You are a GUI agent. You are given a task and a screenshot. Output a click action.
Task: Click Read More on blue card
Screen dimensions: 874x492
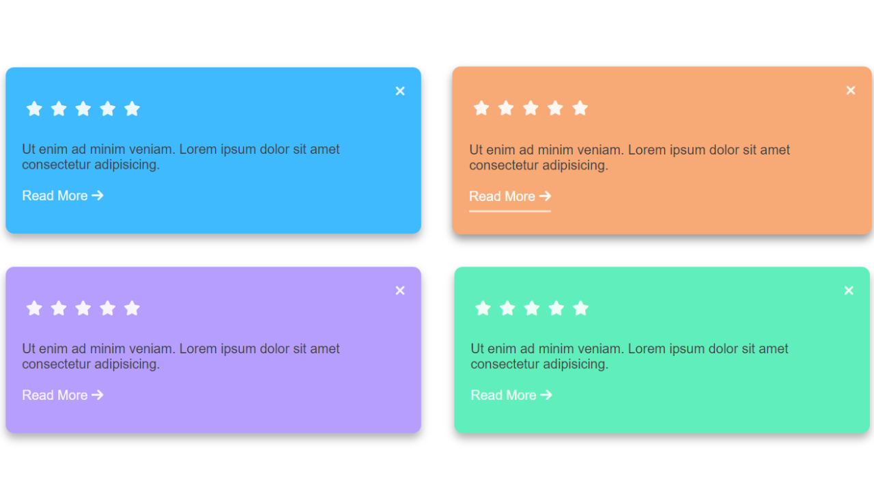tap(63, 195)
